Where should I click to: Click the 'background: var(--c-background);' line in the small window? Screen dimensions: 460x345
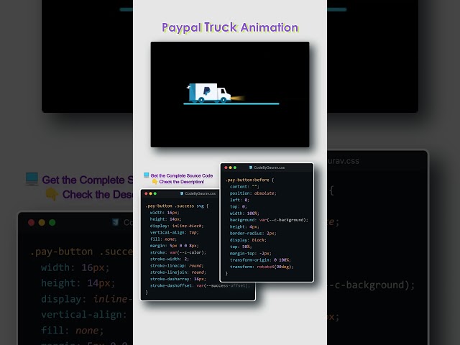pyautogui.click(x=269, y=220)
